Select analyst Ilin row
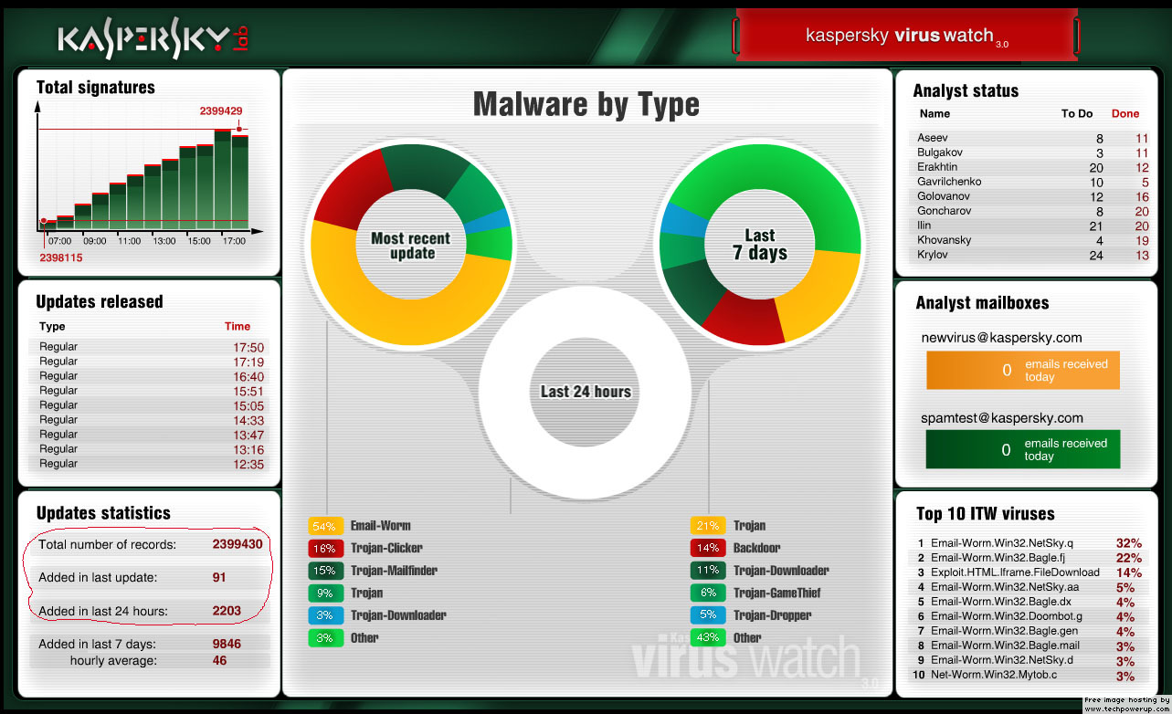This screenshot has height=714, width=1172. coord(1032,226)
